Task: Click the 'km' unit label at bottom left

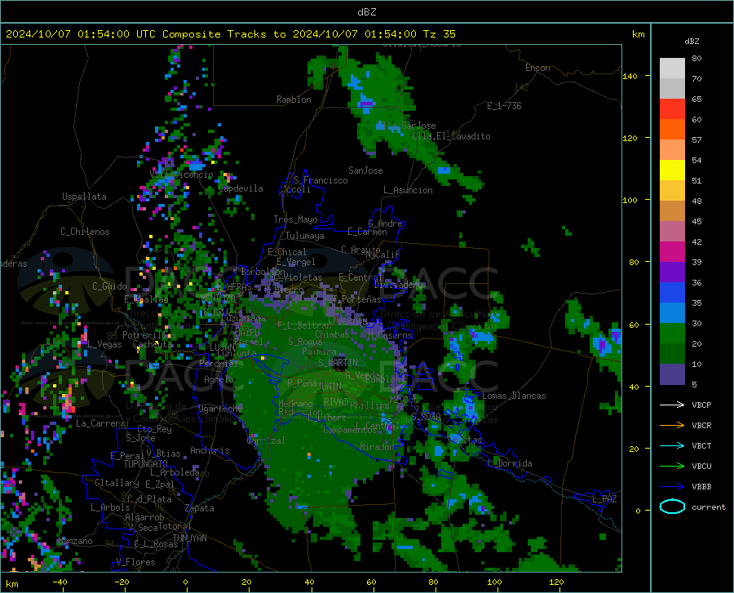Action: [x=11, y=584]
